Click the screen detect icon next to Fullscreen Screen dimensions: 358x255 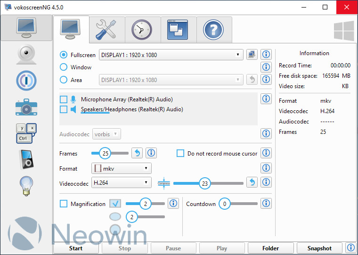pos(252,55)
